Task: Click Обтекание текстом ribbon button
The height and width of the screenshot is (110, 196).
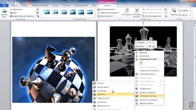Action: (137, 13)
